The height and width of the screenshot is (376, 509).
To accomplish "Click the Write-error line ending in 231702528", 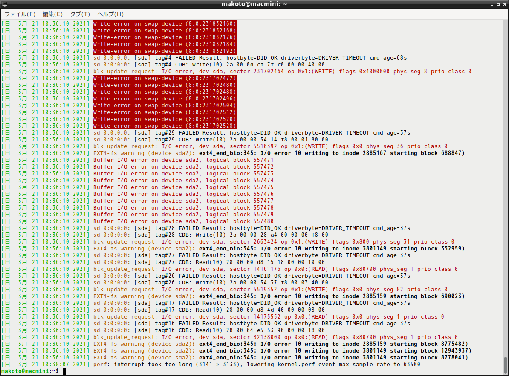I will point(164,126).
